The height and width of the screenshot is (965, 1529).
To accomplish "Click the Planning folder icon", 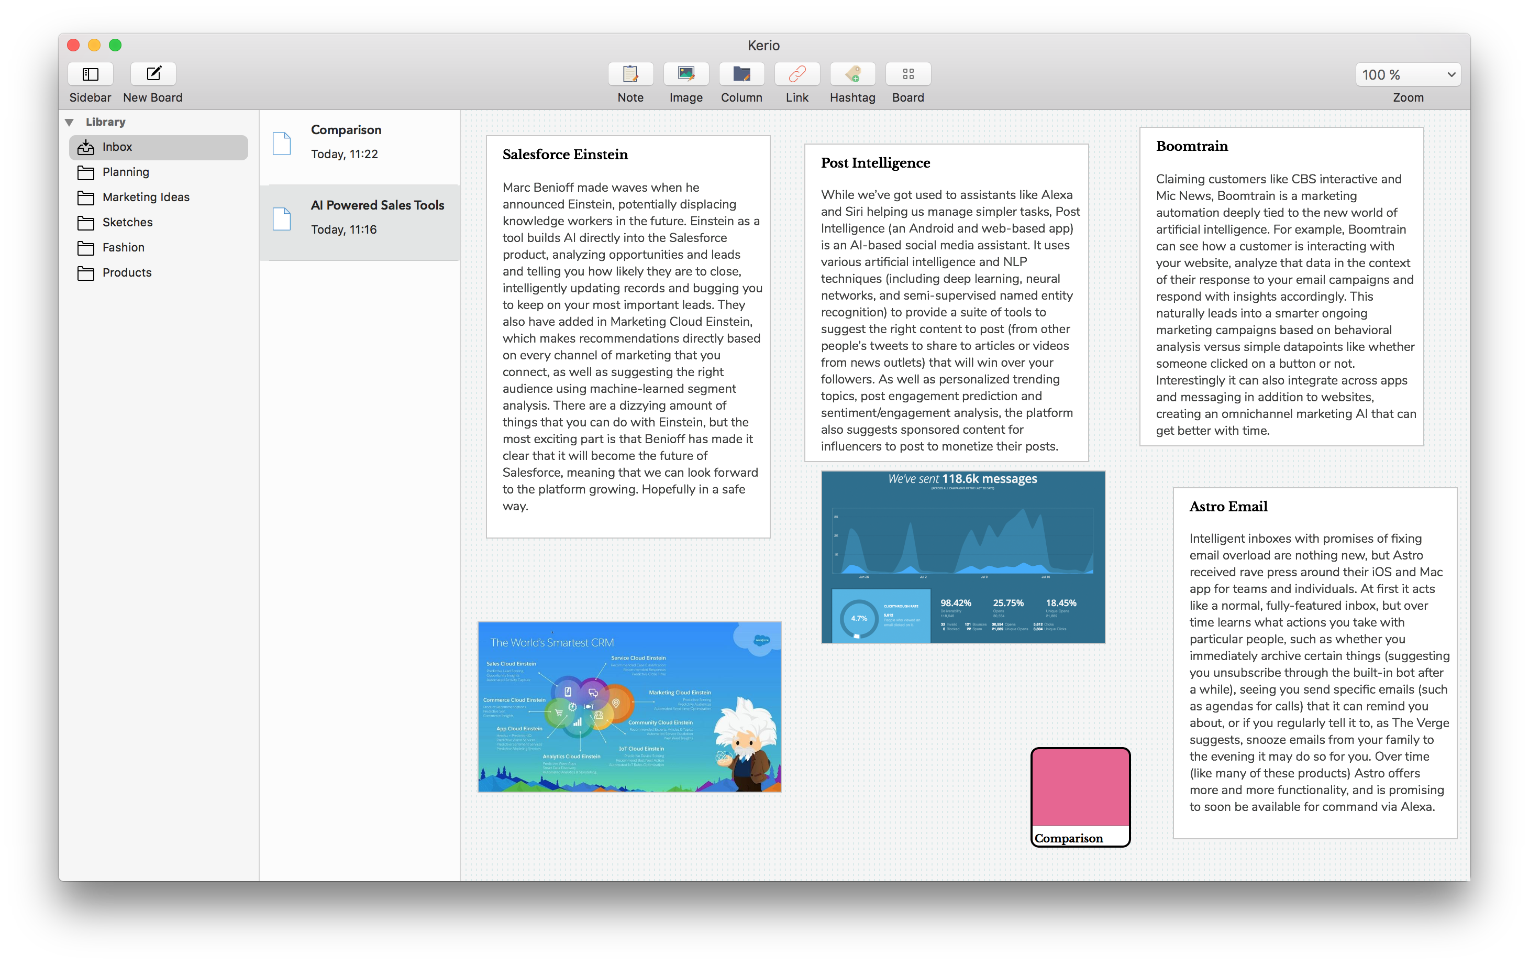I will tap(86, 173).
